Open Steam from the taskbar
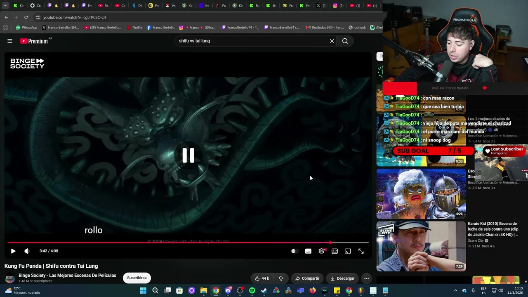The width and height of the screenshot is (528, 297). tap(264, 291)
